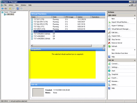Screen dimensions: 137x103
Task: Click the Hyper-V Settings icon
Action: (109, 26)
